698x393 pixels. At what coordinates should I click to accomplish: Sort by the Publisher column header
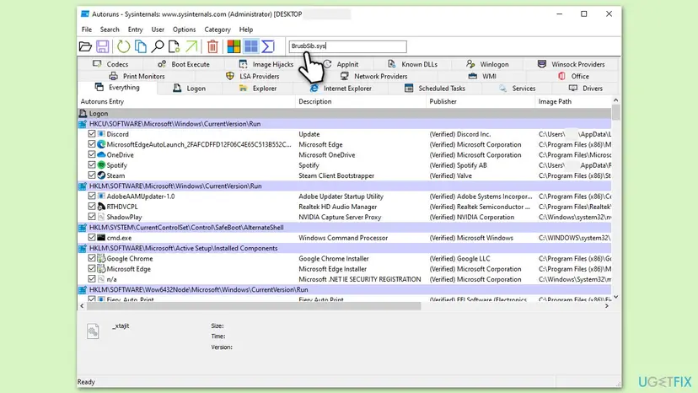coord(481,101)
